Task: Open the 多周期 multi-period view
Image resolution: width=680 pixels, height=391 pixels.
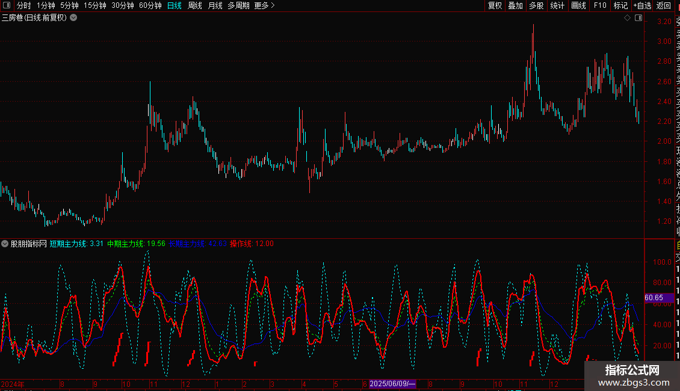Action: click(238, 5)
